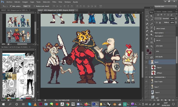The width and height of the screenshot is (178, 107).
Task: Open the Filtro menu
Action: point(54,2)
